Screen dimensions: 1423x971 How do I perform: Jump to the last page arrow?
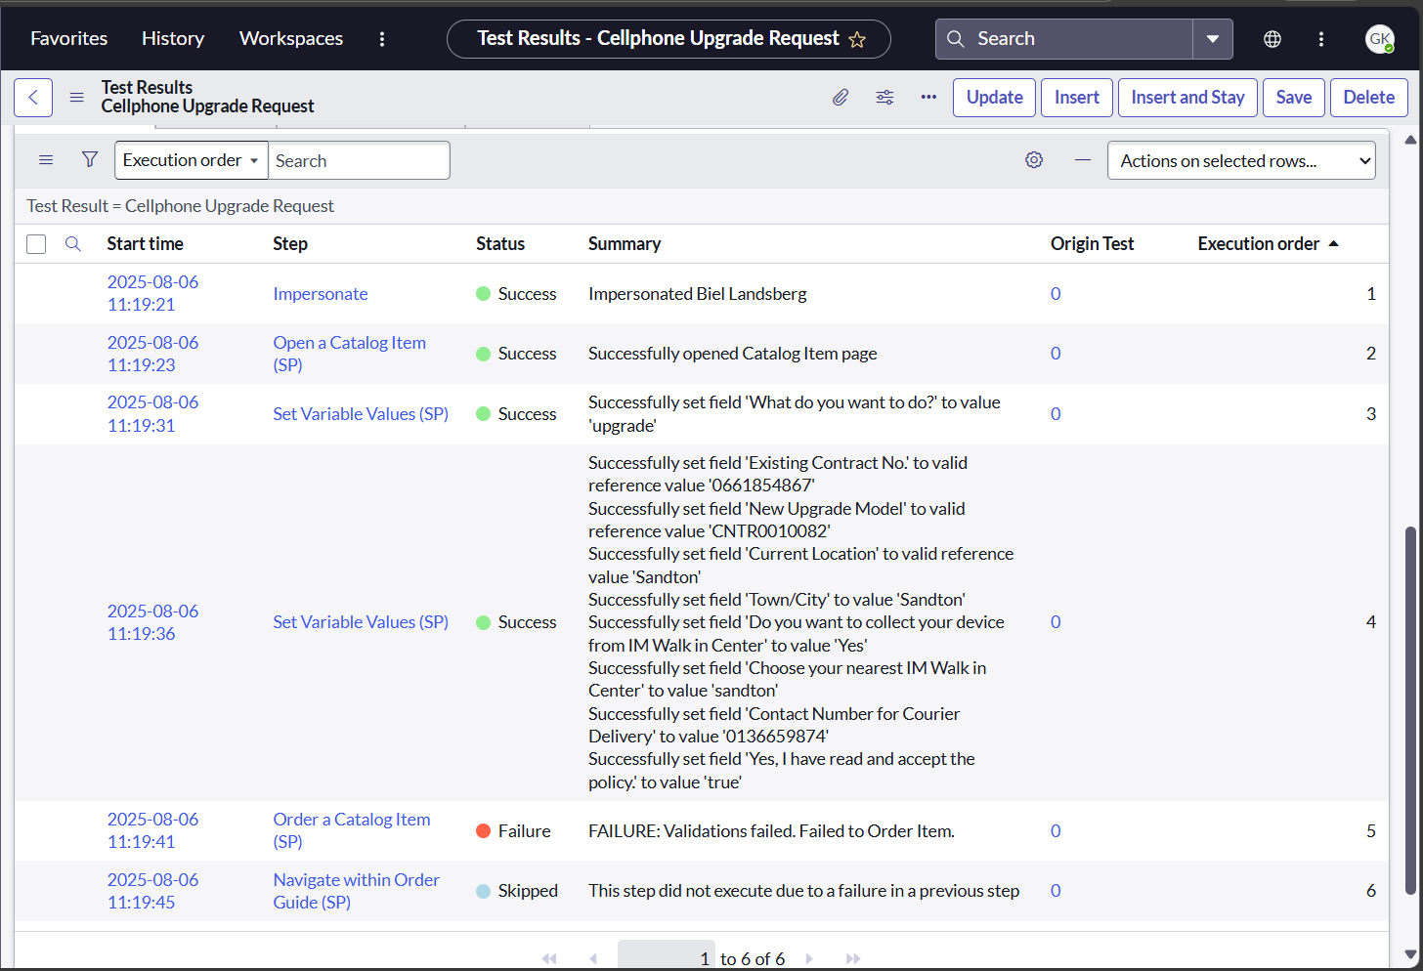(853, 959)
